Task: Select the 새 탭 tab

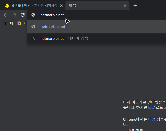Action: coord(97,6)
